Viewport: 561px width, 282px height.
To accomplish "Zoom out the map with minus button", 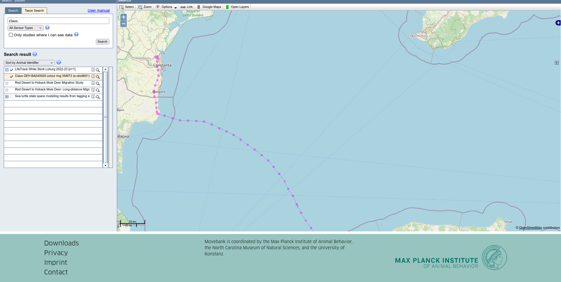I will 124,24.
